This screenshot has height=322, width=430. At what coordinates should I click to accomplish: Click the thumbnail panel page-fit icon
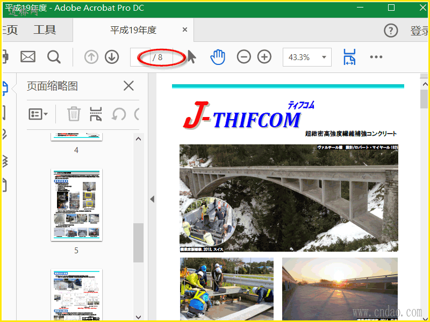[96, 114]
